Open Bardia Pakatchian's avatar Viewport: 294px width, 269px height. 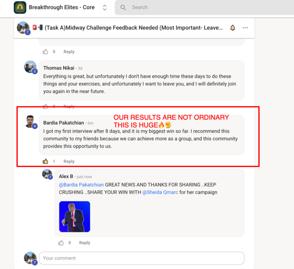point(31,122)
